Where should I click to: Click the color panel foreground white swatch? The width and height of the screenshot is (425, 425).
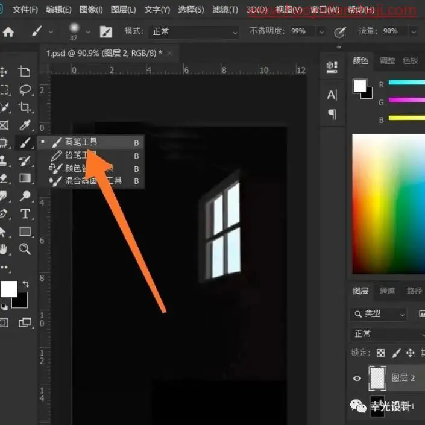pos(360,86)
